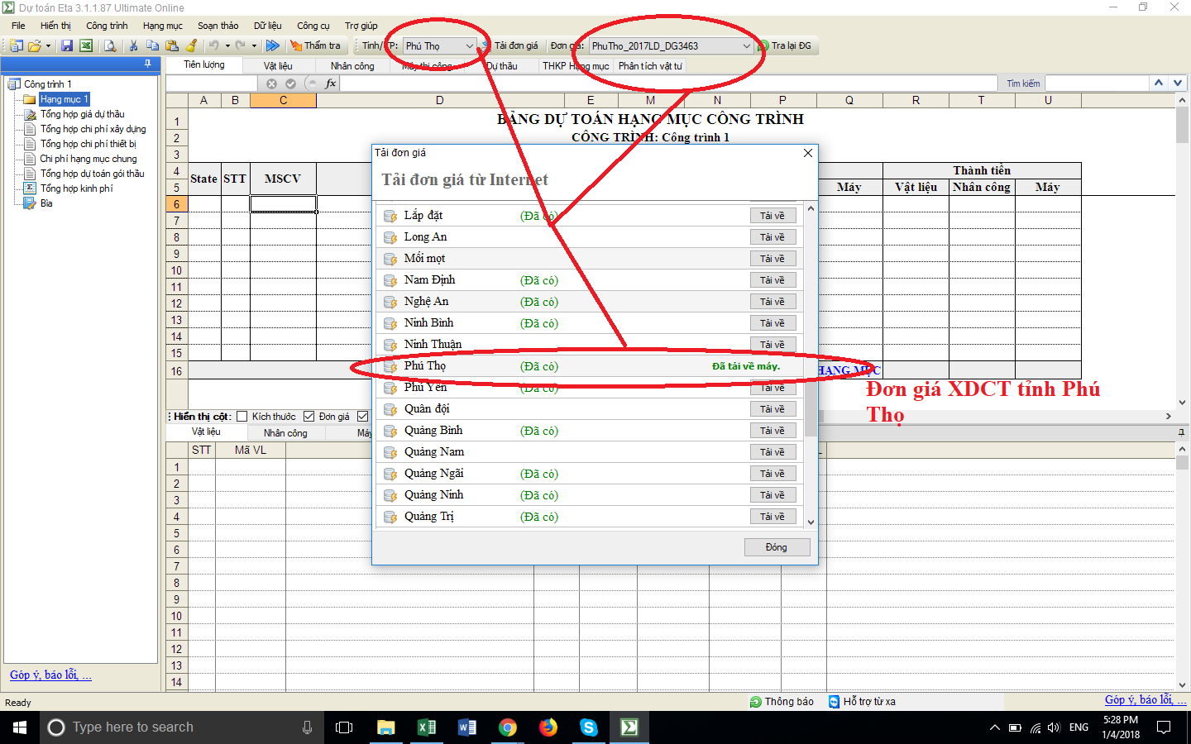This screenshot has height=744, width=1191.
Task: Switch to the Nhân công tab
Action: coord(352,66)
